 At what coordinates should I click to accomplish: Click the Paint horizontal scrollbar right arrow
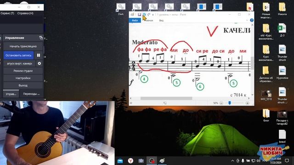[249, 98]
